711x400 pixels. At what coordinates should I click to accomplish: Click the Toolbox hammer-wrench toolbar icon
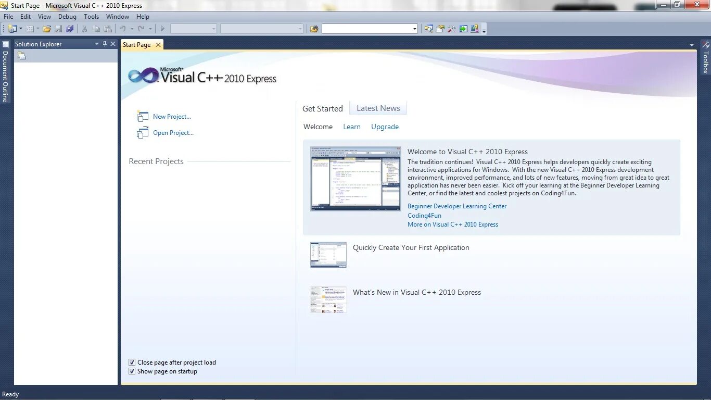(x=452, y=29)
